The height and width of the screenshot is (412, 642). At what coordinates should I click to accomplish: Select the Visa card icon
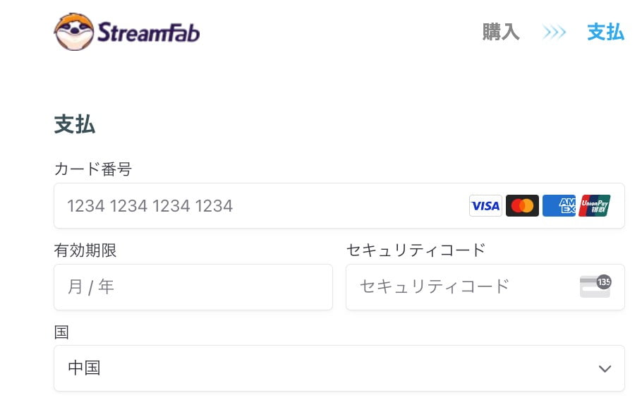pos(485,205)
